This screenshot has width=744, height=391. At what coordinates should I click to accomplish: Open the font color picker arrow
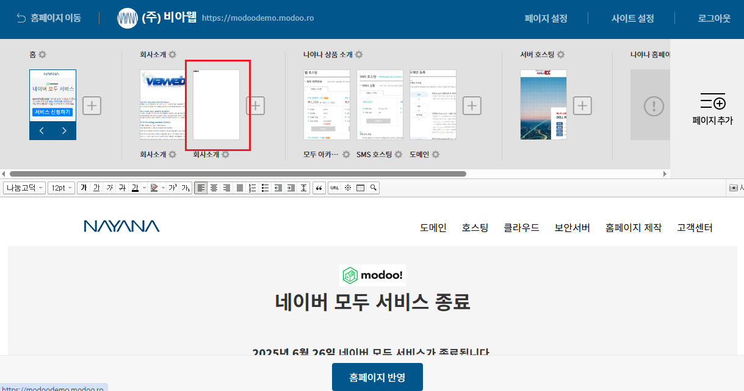(x=144, y=188)
